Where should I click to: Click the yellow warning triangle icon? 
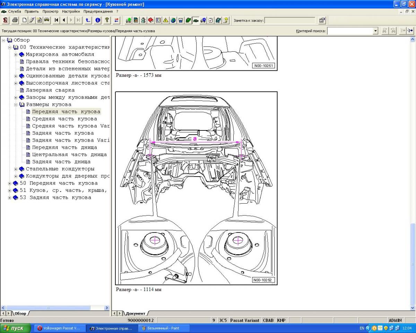[165, 20]
